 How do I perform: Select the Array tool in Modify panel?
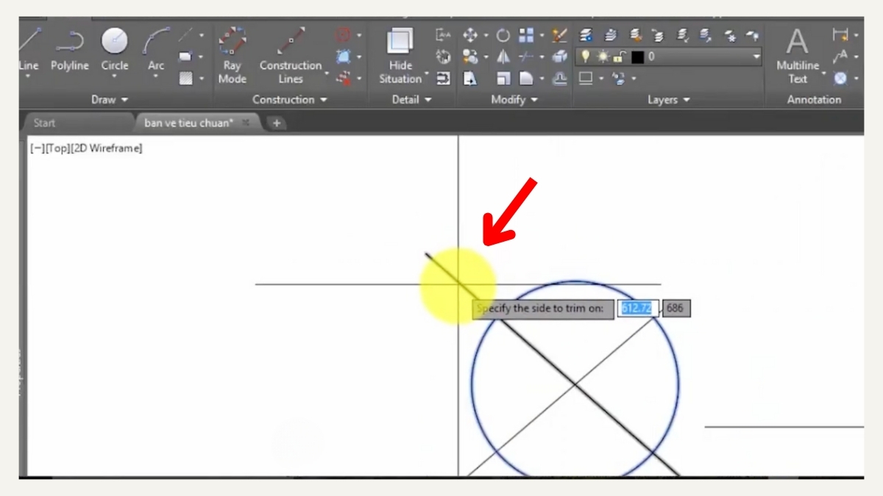[526, 35]
